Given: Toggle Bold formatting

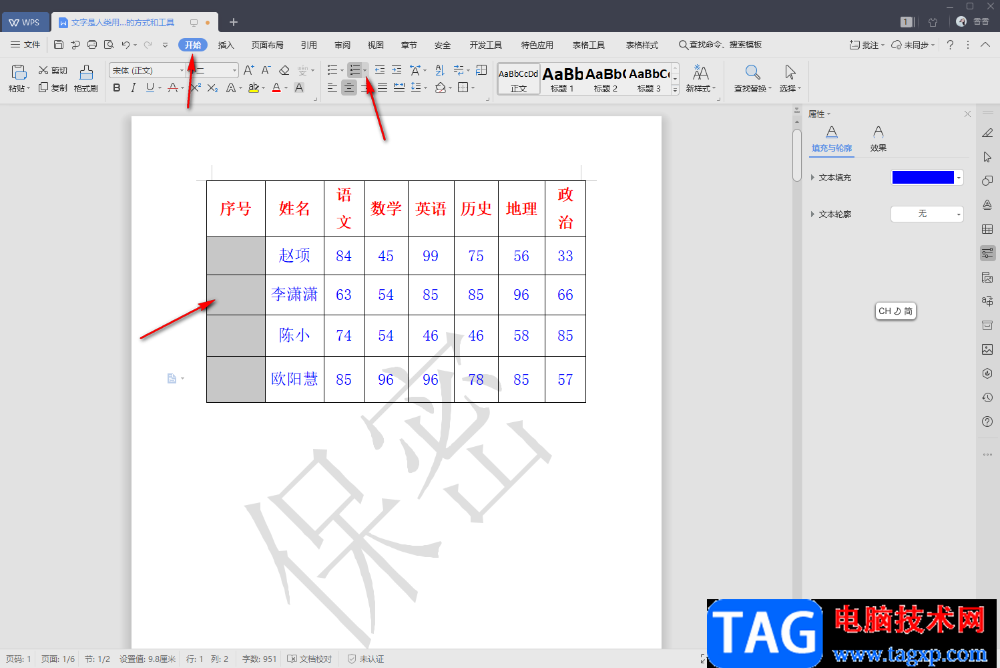Looking at the screenshot, I should 117,88.
